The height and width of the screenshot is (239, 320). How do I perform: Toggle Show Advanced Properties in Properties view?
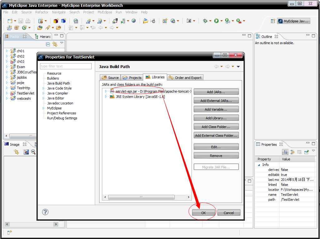[x=292, y=152]
